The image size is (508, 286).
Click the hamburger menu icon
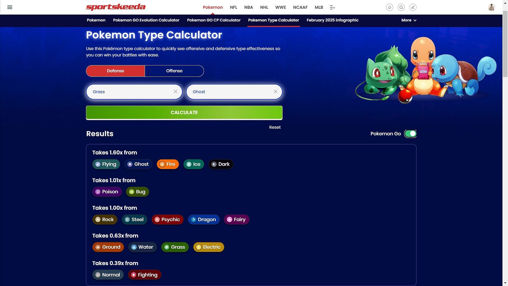click(10, 7)
